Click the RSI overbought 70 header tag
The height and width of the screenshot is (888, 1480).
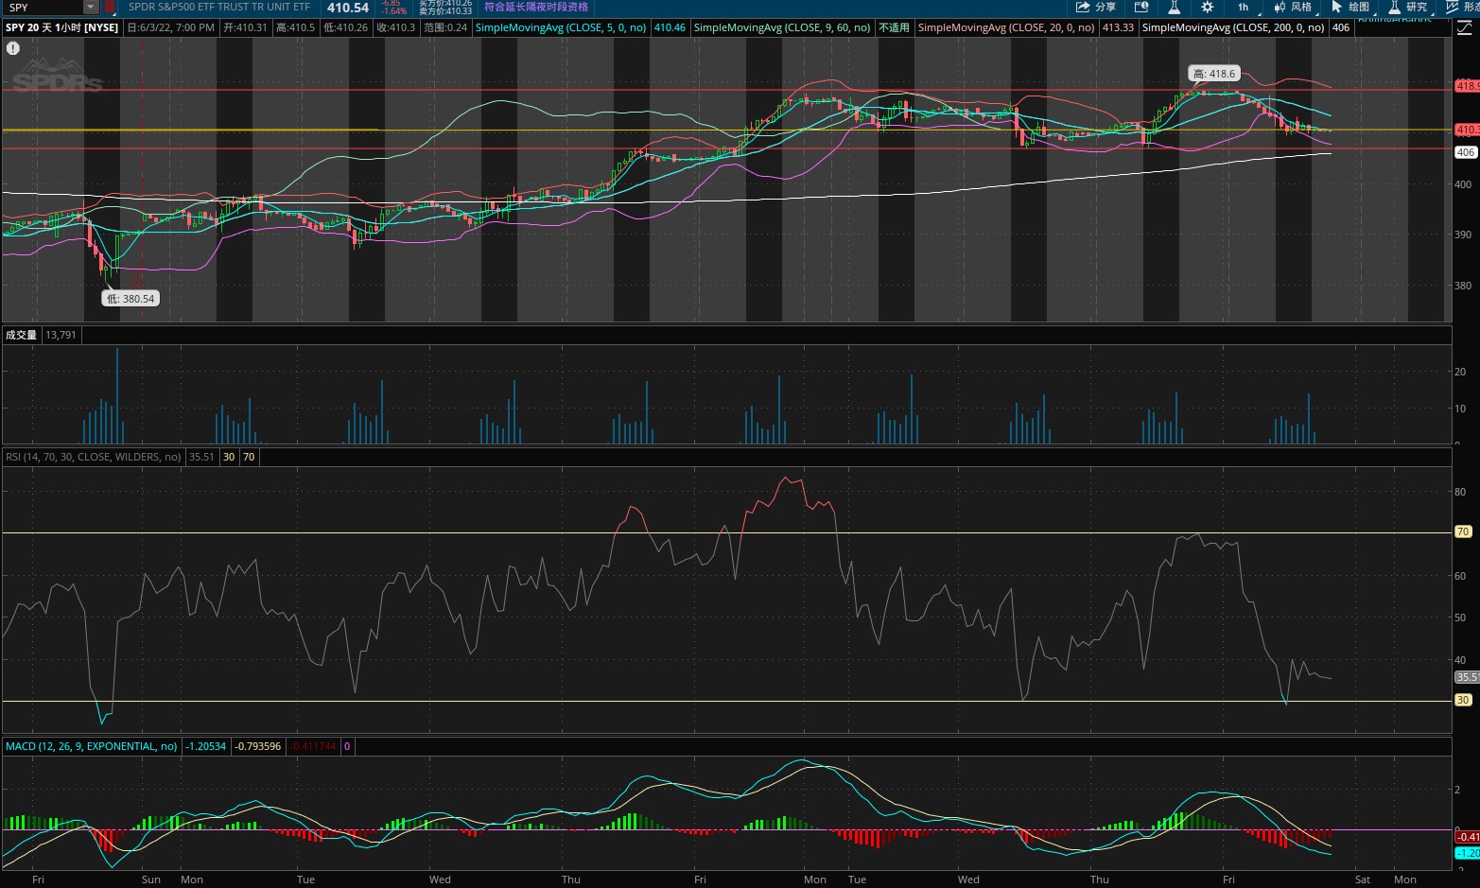249,457
